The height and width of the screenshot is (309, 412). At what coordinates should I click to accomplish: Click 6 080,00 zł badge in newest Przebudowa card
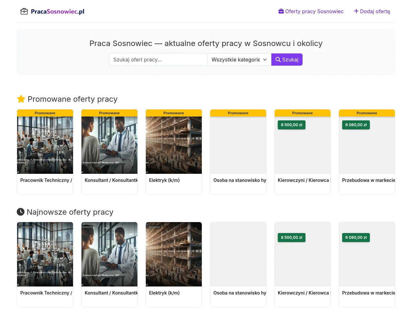point(356,238)
